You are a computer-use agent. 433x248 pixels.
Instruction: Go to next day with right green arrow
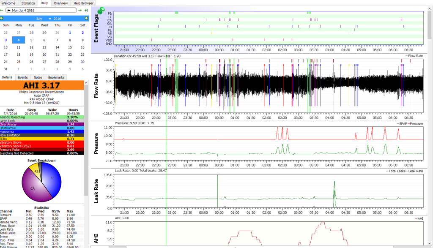coord(80,10)
